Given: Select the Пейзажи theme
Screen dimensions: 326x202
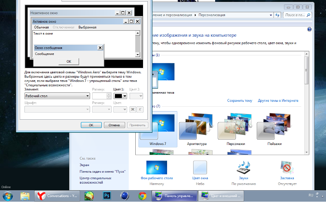Looking at the screenshot, I should [274, 129].
